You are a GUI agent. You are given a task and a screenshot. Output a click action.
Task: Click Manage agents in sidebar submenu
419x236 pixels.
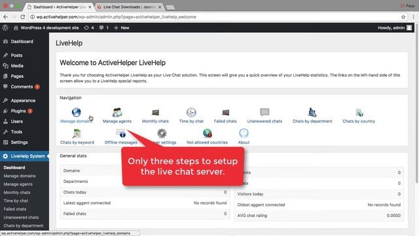click(x=18, y=184)
